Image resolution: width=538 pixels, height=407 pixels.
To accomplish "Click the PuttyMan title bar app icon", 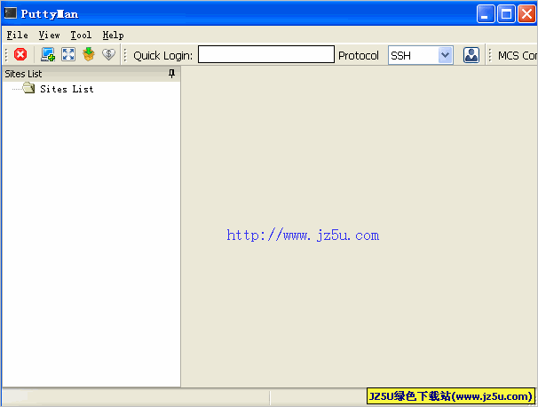I will click(x=11, y=13).
